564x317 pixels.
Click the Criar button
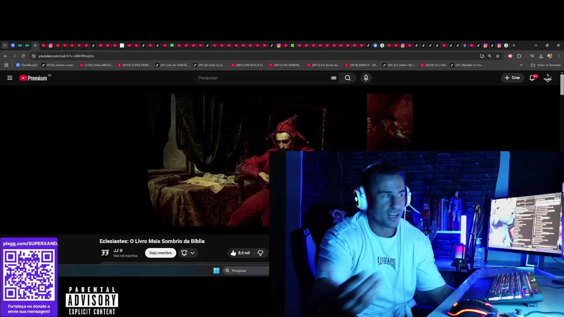[x=512, y=78]
